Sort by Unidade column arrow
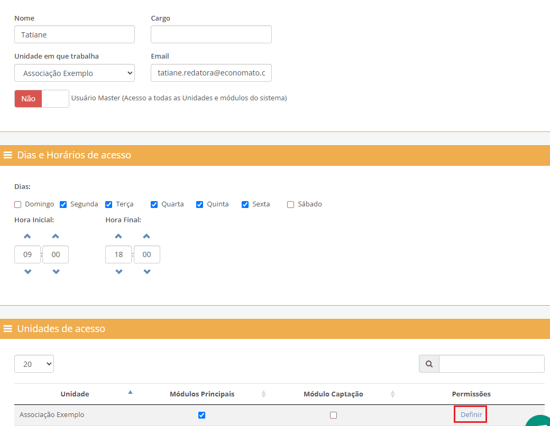 pyautogui.click(x=130, y=392)
